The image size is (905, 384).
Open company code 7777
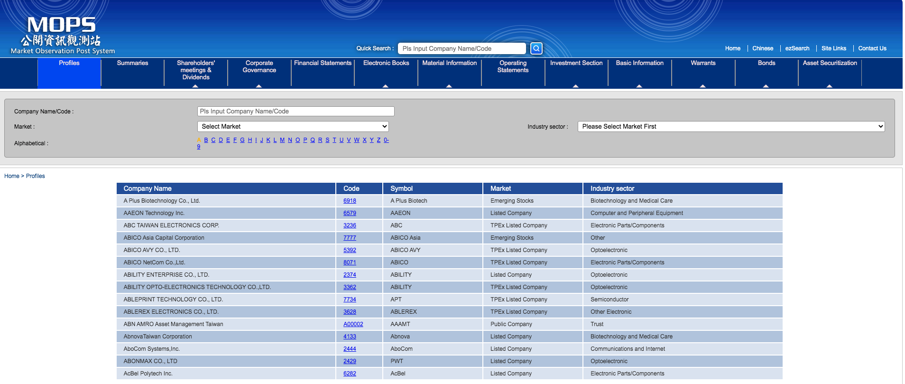point(350,238)
